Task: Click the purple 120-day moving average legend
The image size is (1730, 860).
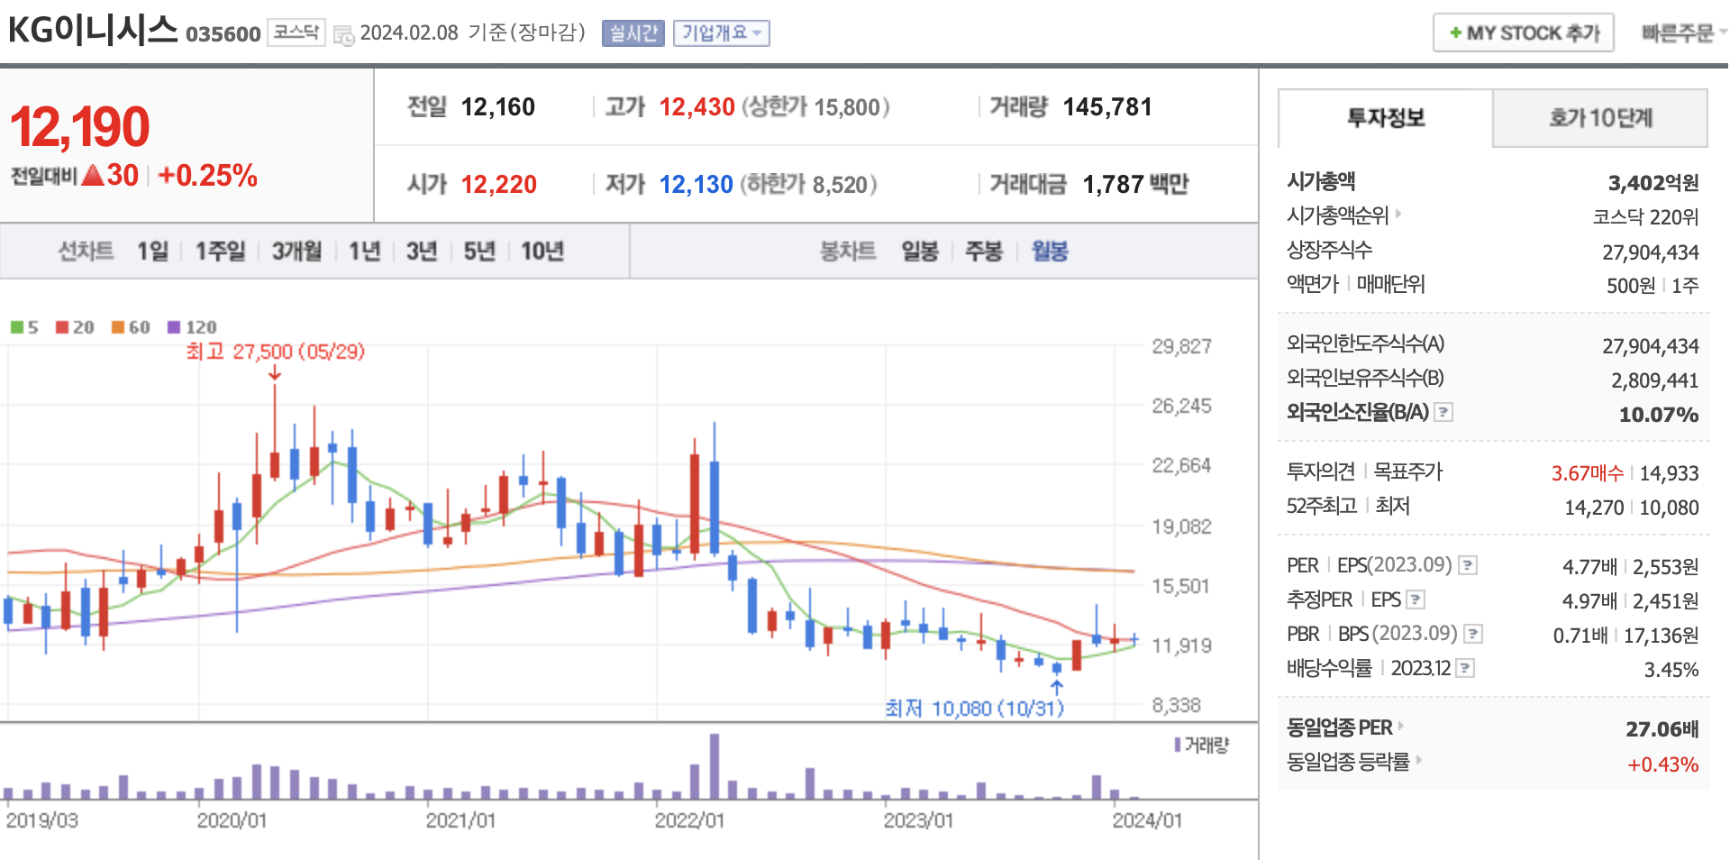Action: click(192, 327)
